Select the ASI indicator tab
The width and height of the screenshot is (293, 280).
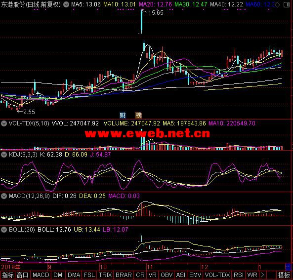point(180,275)
